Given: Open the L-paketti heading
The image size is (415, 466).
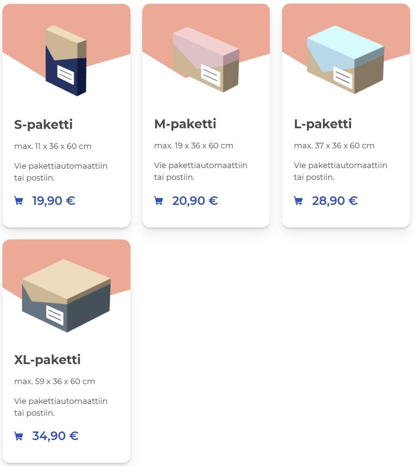Looking at the screenshot, I should pyautogui.click(x=323, y=124).
